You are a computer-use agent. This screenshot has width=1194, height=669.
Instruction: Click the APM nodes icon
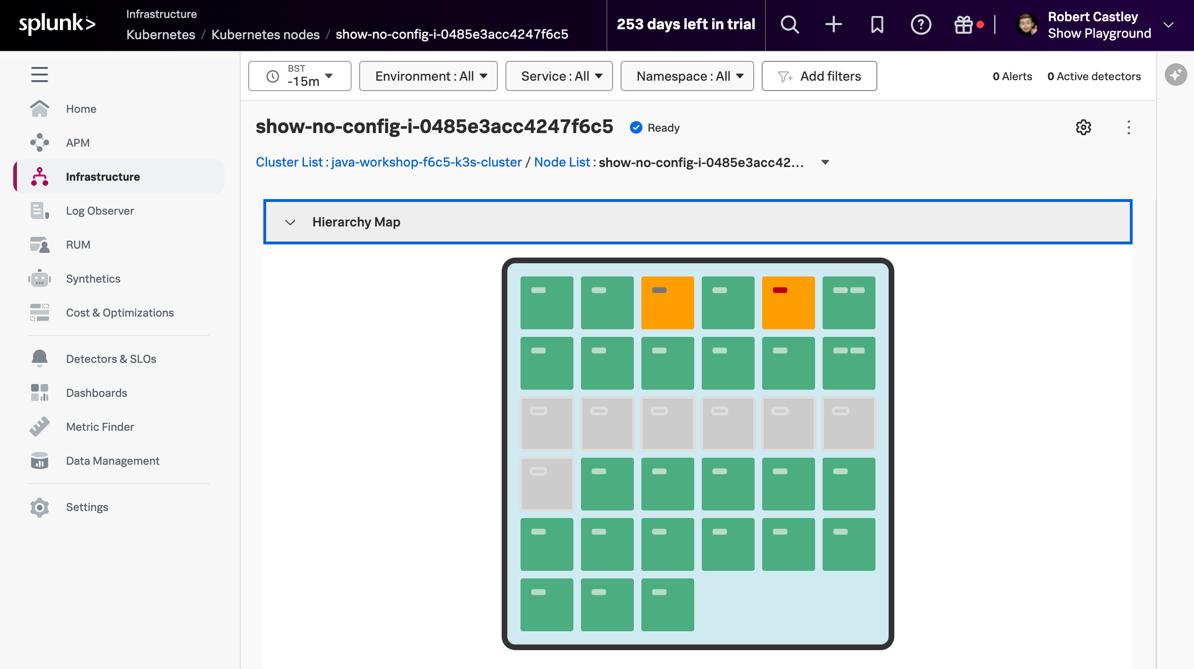pyautogui.click(x=40, y=142)
